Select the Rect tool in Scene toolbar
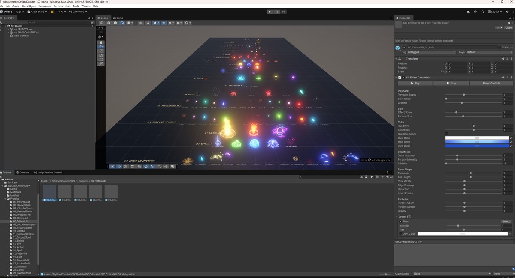 pos(101,60)
